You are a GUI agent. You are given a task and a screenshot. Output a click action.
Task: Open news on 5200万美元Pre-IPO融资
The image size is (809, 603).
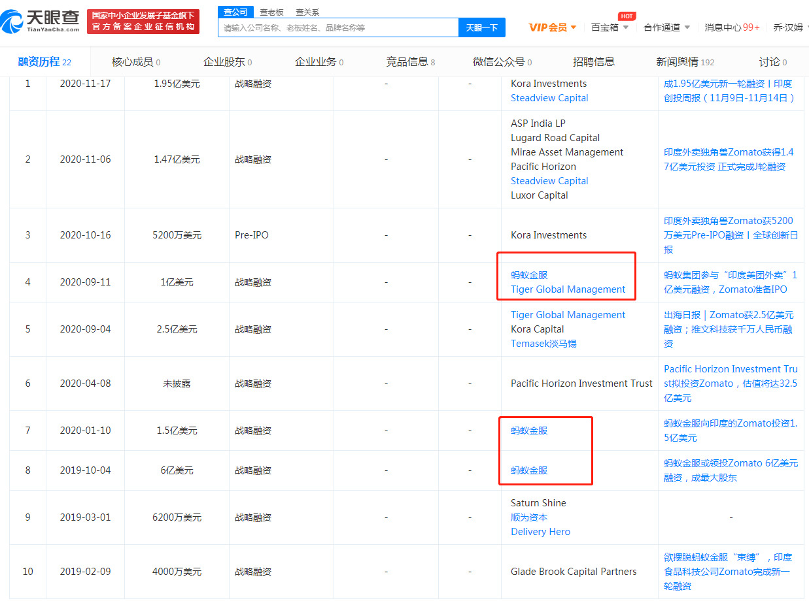coord(731,235)
